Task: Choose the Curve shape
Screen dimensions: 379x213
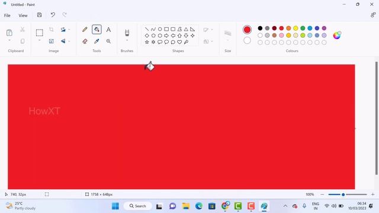Action: click(x=153, y=29)
